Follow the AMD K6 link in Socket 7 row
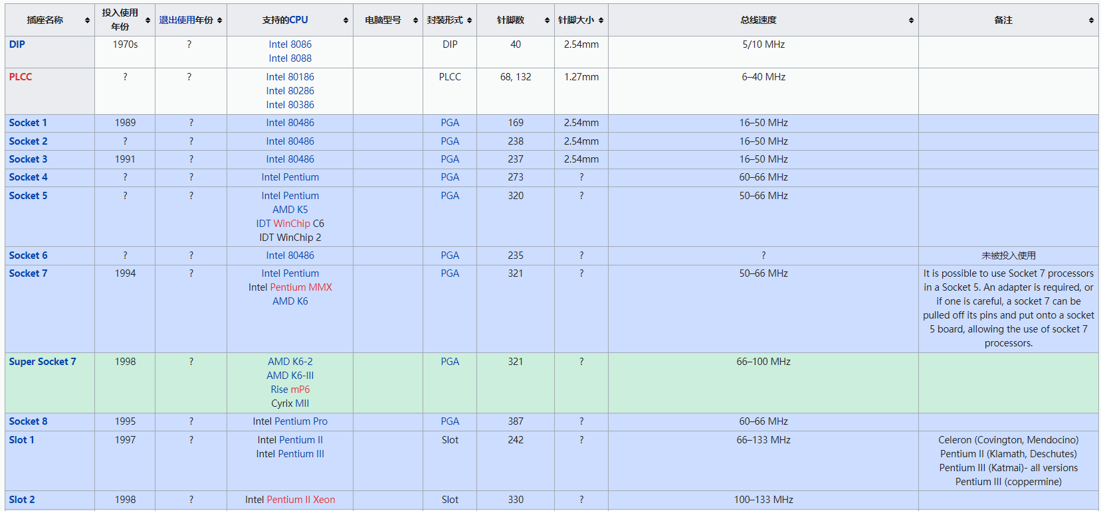1101x511 pixels. 290,301
